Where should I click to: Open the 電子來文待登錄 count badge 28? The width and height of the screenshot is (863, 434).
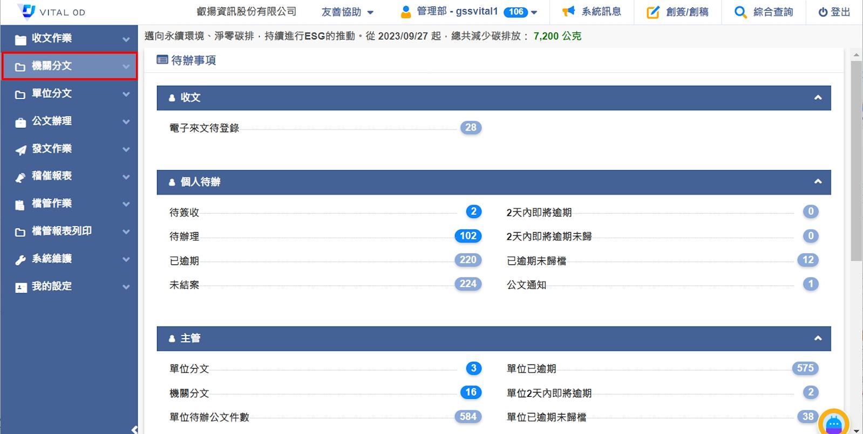click(x=471, y=128)
